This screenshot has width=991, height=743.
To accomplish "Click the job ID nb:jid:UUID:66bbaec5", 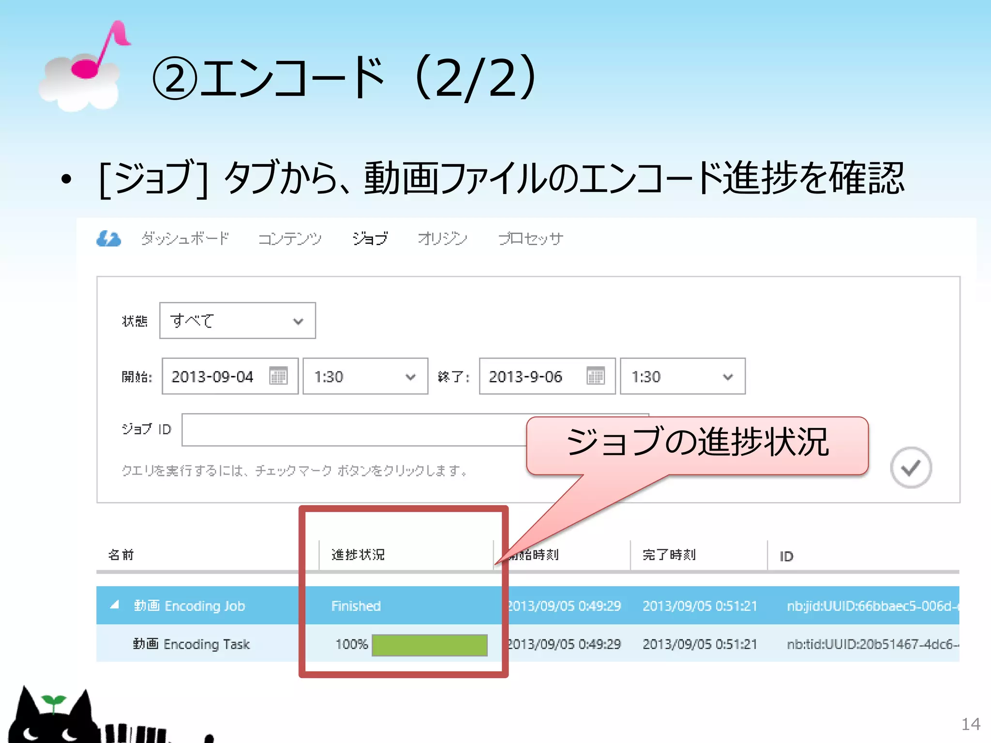I will (873, 606).
